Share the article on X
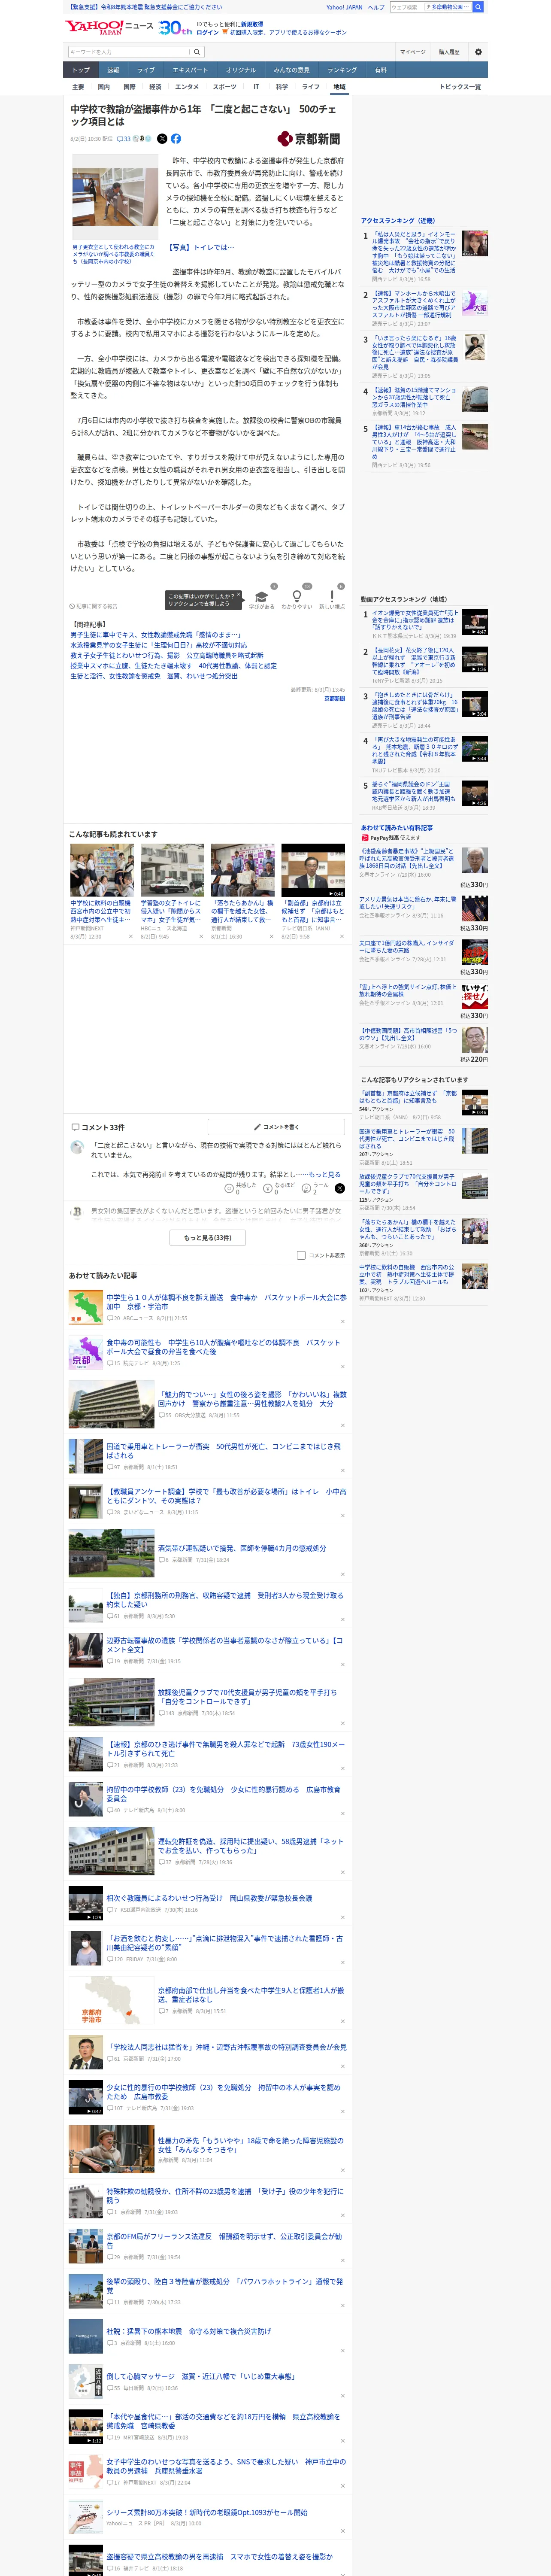Image resolution: width=551 pixels, height=2576 pixels. pyautogui.click(x=162, y=139)
